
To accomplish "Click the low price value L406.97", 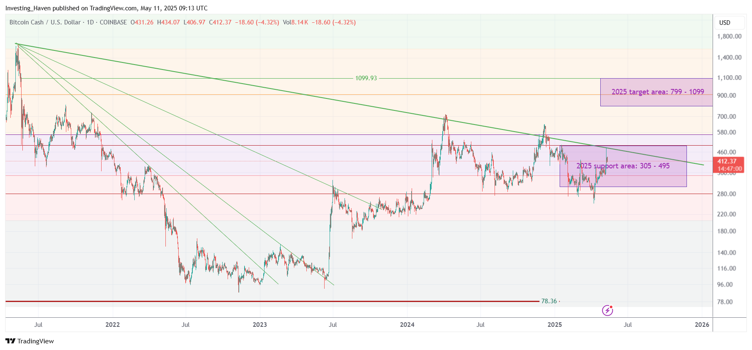I will [194, 22].
